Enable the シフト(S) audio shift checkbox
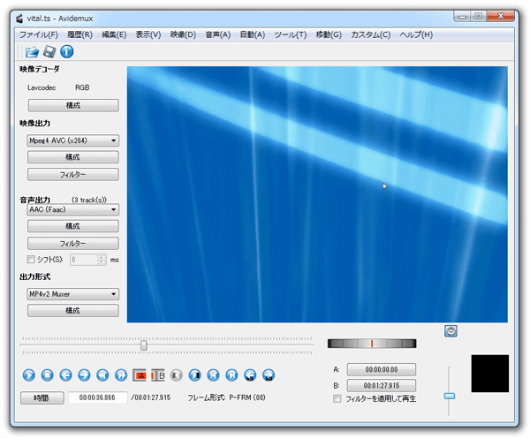The height and width of the screenshot is (439, 530). [x=31, y=260]
